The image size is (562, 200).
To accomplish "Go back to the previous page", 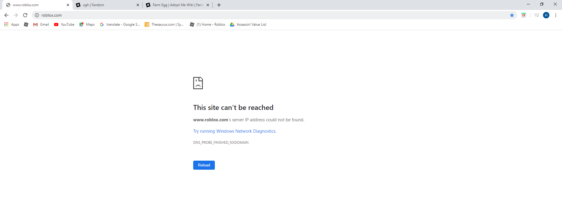I will [6, 15].
